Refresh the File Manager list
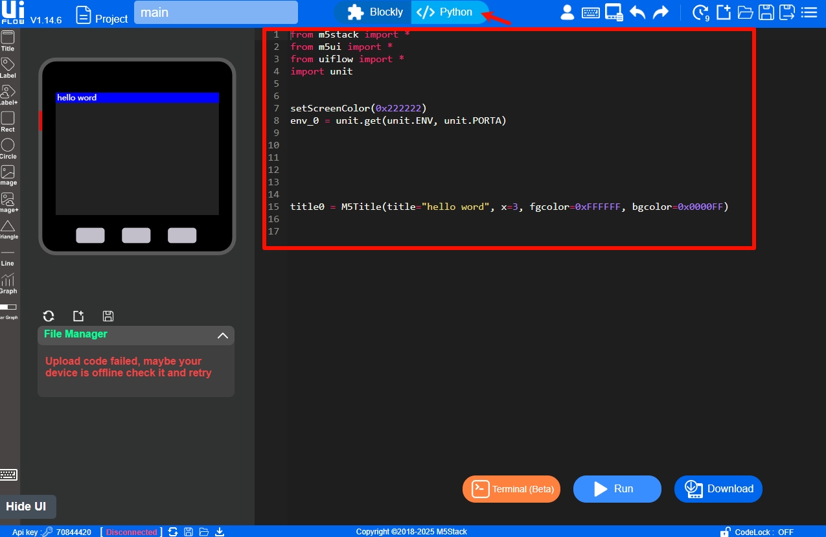This screenshot has height=537, width=826. pos(49,316)
